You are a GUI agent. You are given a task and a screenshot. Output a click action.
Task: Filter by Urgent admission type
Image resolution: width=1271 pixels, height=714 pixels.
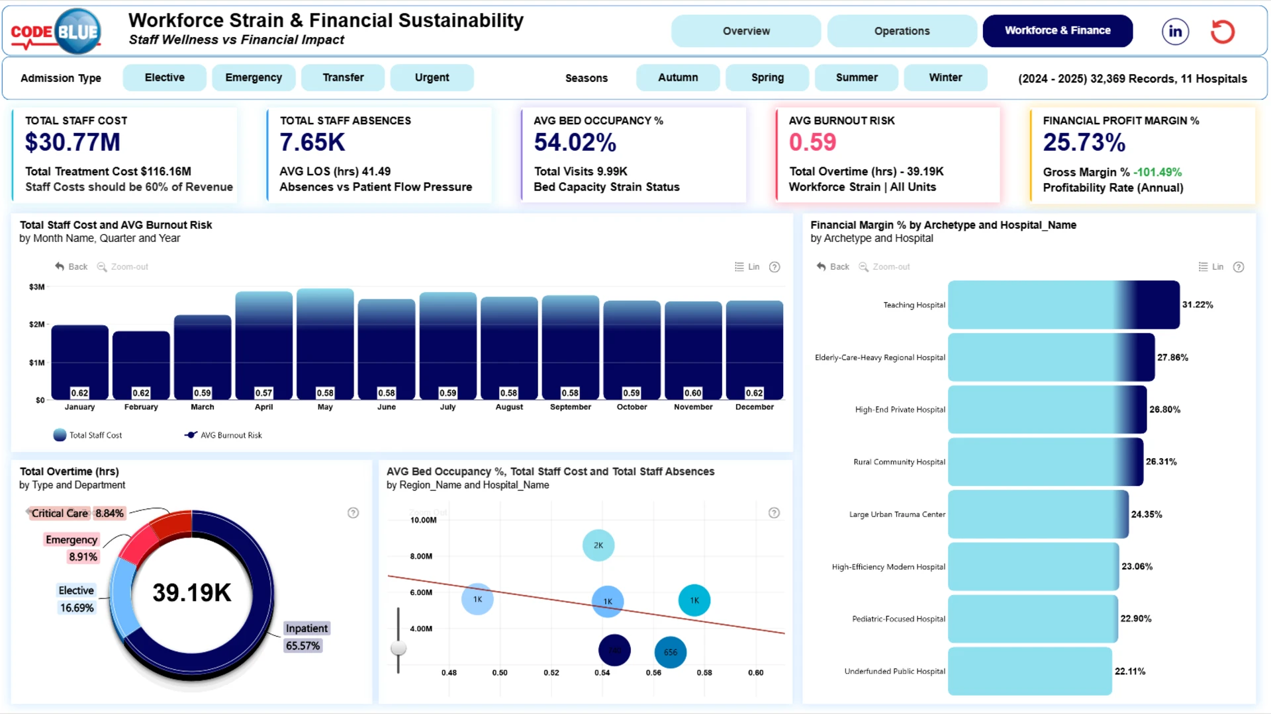point(432,77)
